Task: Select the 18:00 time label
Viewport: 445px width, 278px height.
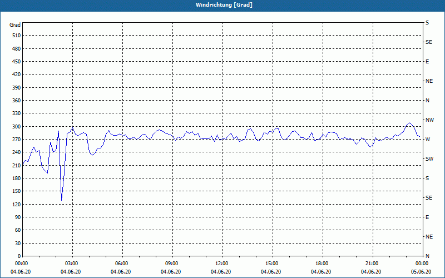Action: 322,264
